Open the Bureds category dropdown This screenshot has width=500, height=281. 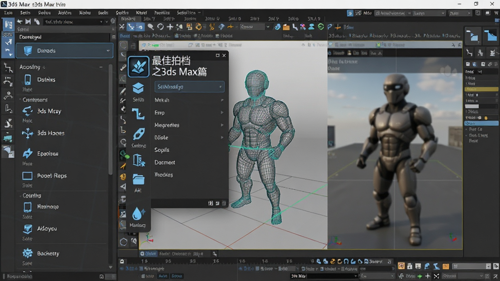click(64, 51)
